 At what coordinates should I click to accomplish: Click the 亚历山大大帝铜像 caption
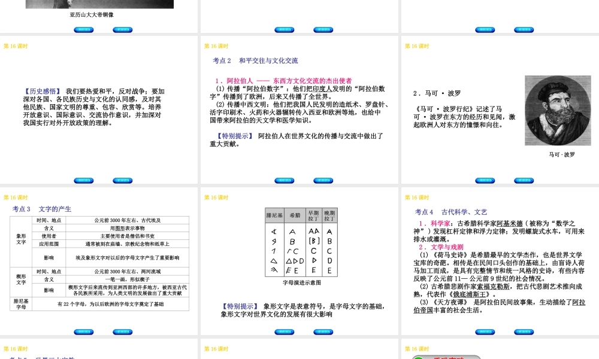(x=92, y=14)
